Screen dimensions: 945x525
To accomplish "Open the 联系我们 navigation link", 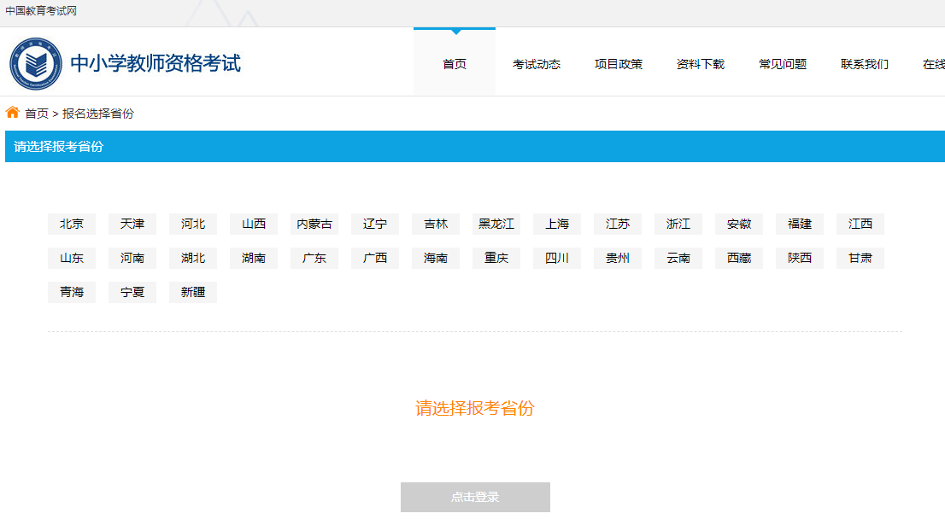I will (x=865, y=64).
